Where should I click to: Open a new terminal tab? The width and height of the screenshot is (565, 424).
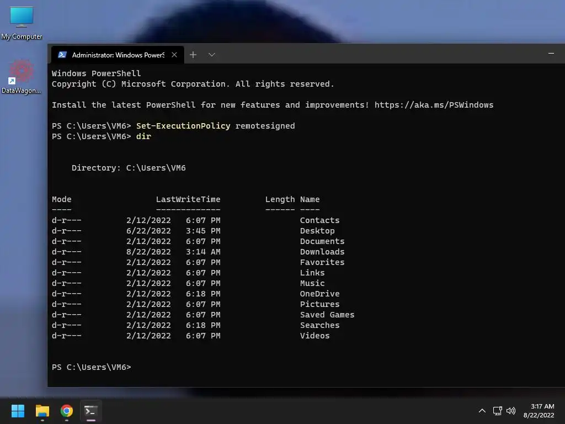coord(193,55)
